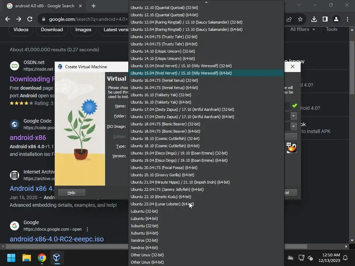
Task: Select Ubuntu 21.04 (Hirsute Hippo) (64-bit)
Action: 206,182
